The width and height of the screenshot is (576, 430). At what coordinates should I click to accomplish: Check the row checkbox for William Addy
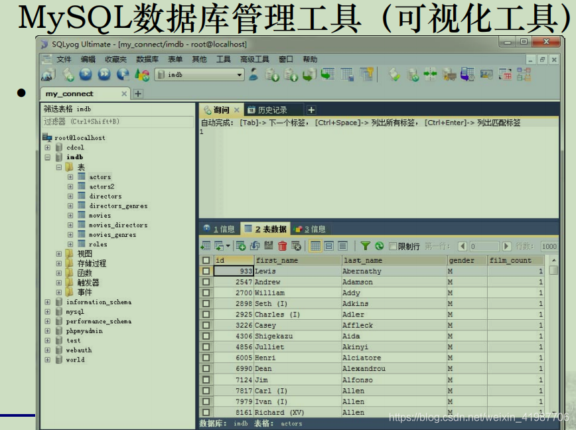206,293
